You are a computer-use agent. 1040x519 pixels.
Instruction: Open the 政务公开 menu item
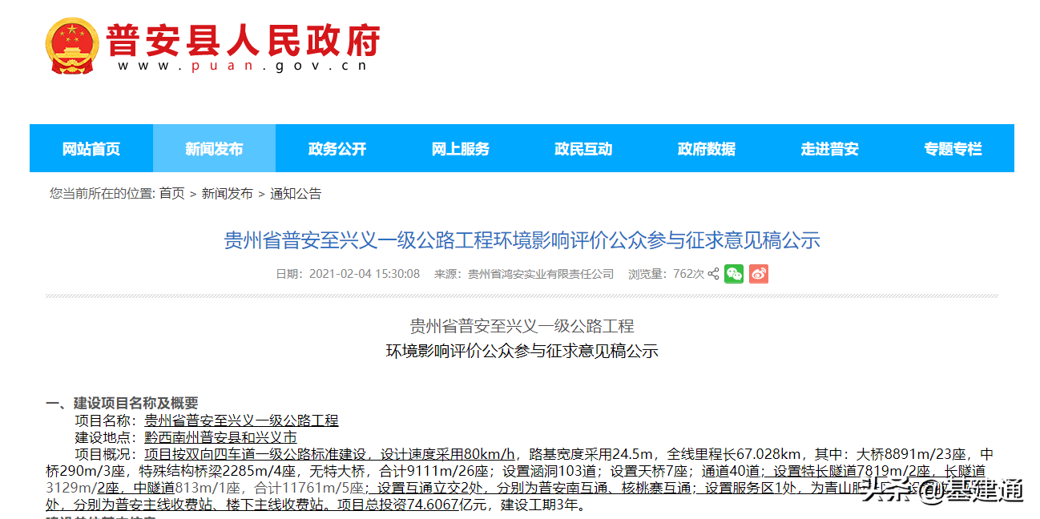pyautogui.click(x=337, y=149)
